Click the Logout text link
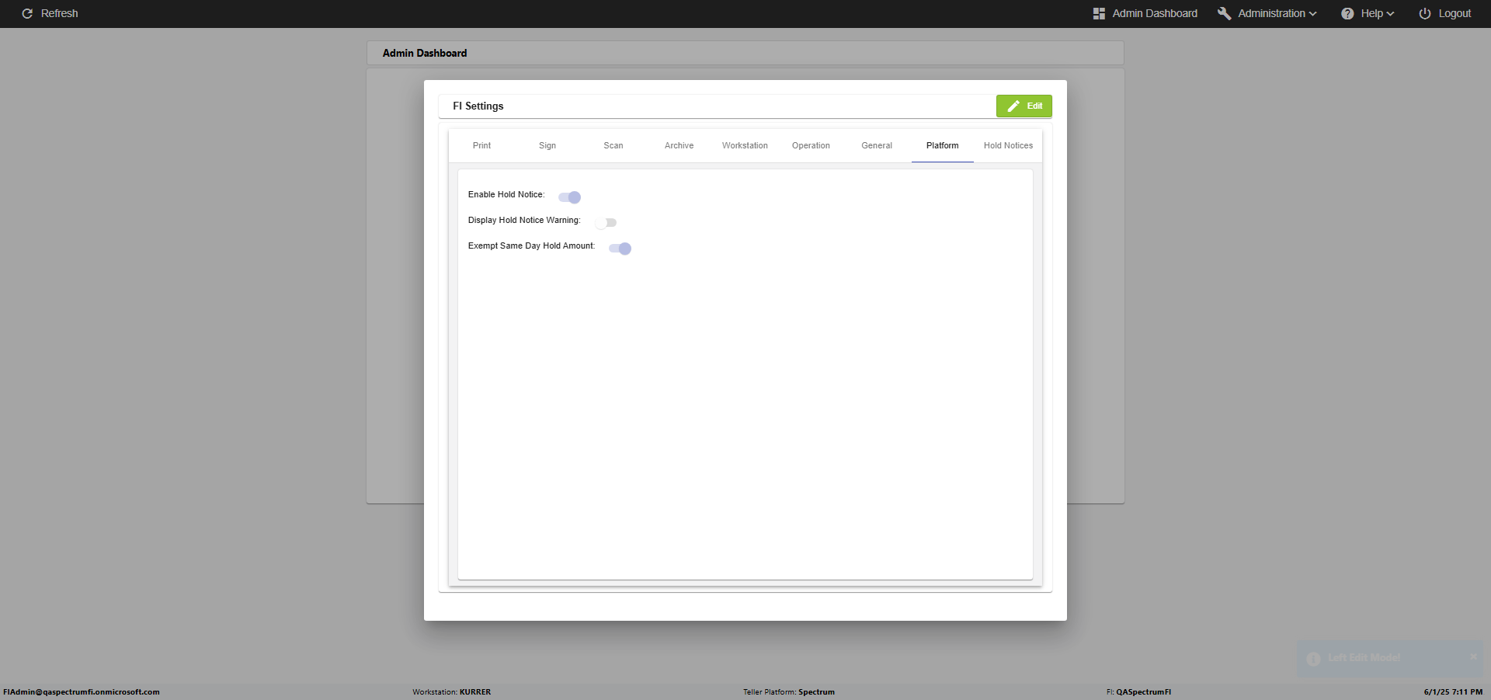Screen dimensions: 1491x700 [x=1455, y=14]
